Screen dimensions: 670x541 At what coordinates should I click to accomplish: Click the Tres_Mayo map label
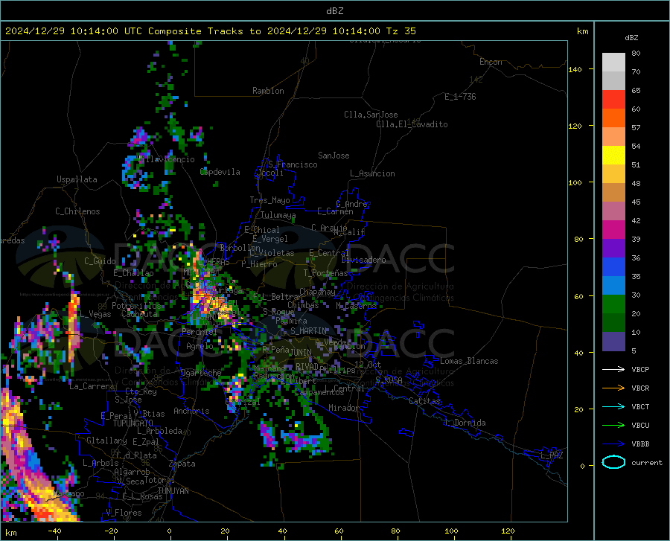tap(269, 200)
